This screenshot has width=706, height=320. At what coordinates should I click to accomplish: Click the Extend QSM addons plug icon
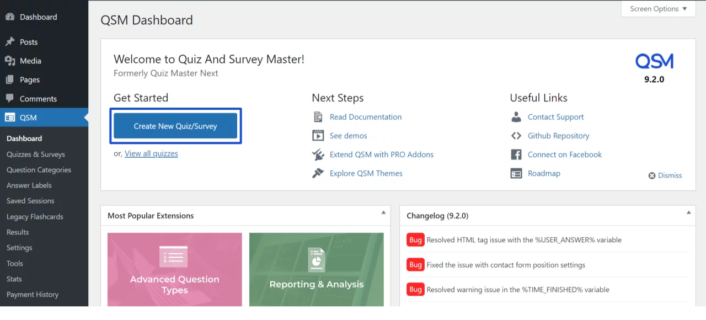[x=318, y=154]
